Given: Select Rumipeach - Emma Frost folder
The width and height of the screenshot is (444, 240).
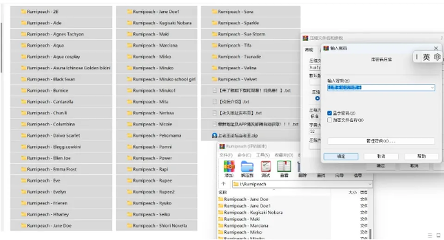Looking at the screenshot, I should pyautogui.click(x=61, y=169).
